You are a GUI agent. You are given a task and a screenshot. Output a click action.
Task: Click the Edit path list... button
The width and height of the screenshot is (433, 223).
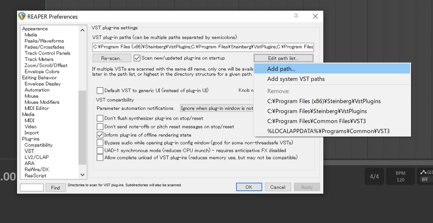click(x=283, y=58)
